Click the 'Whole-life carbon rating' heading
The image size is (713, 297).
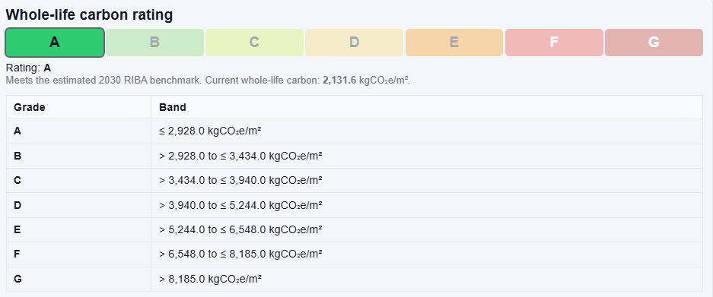89,14
